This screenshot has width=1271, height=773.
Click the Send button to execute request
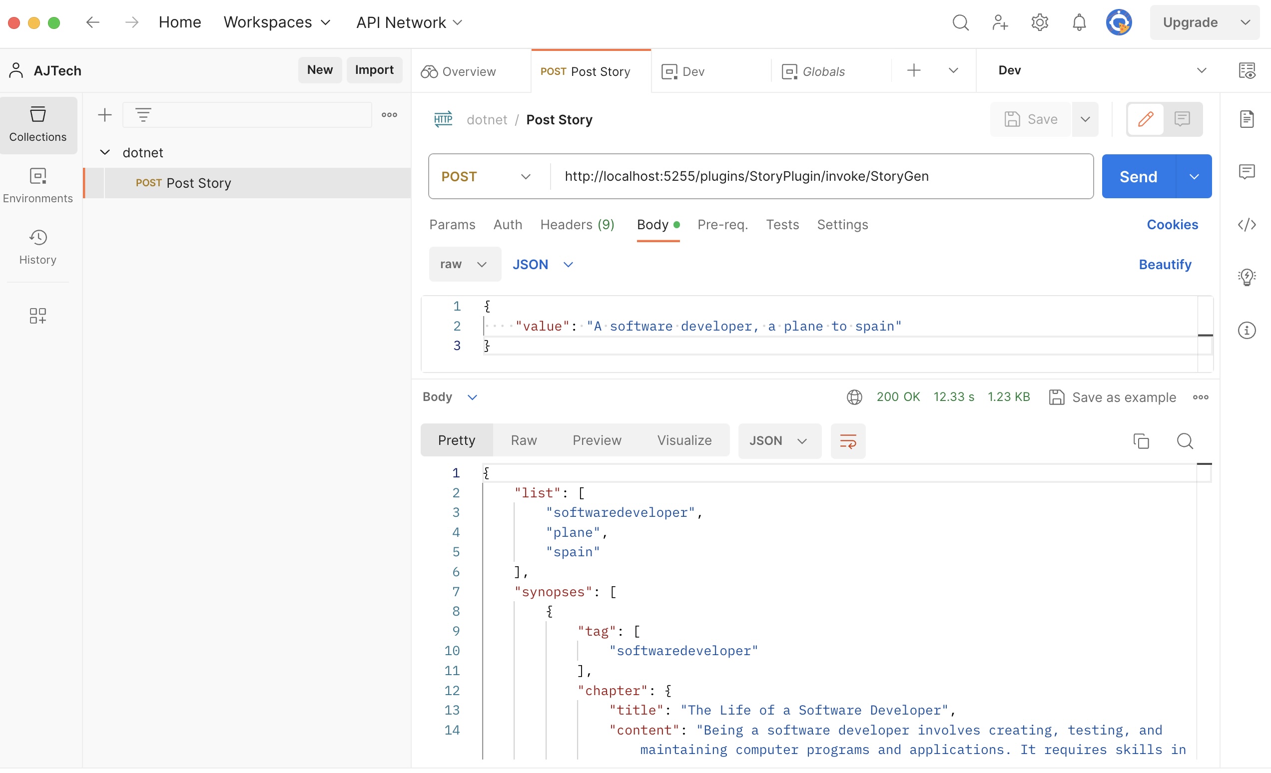[1139, 176]
